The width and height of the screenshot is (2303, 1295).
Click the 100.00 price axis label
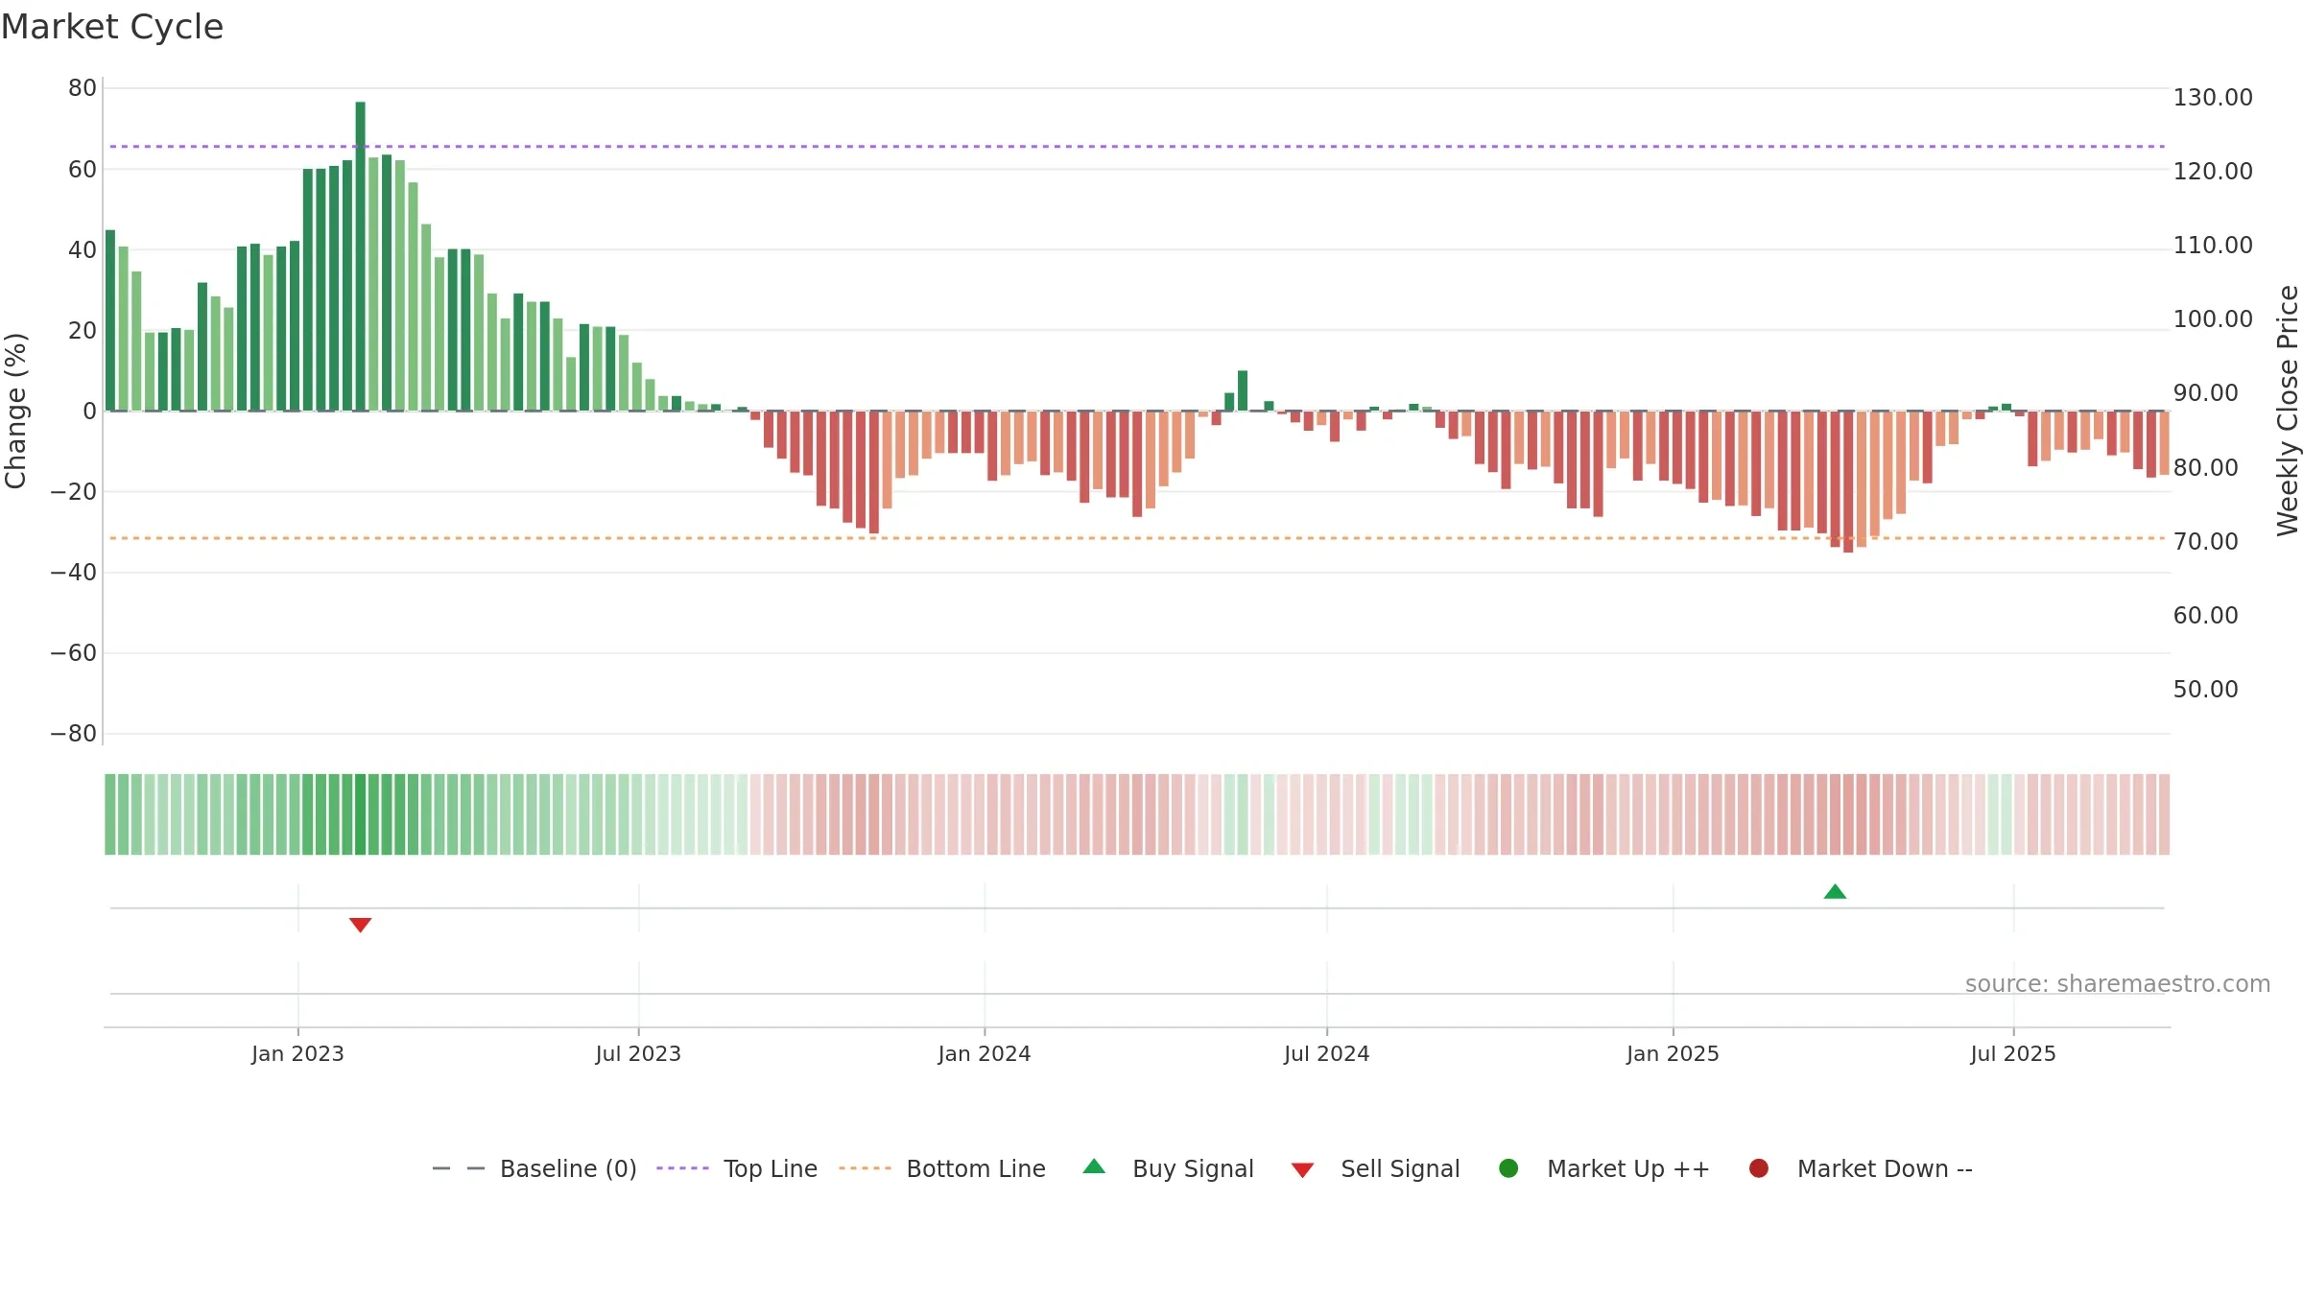click(2213, 319)
